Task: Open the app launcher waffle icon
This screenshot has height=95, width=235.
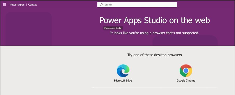Action: click(x=4, y=5)
